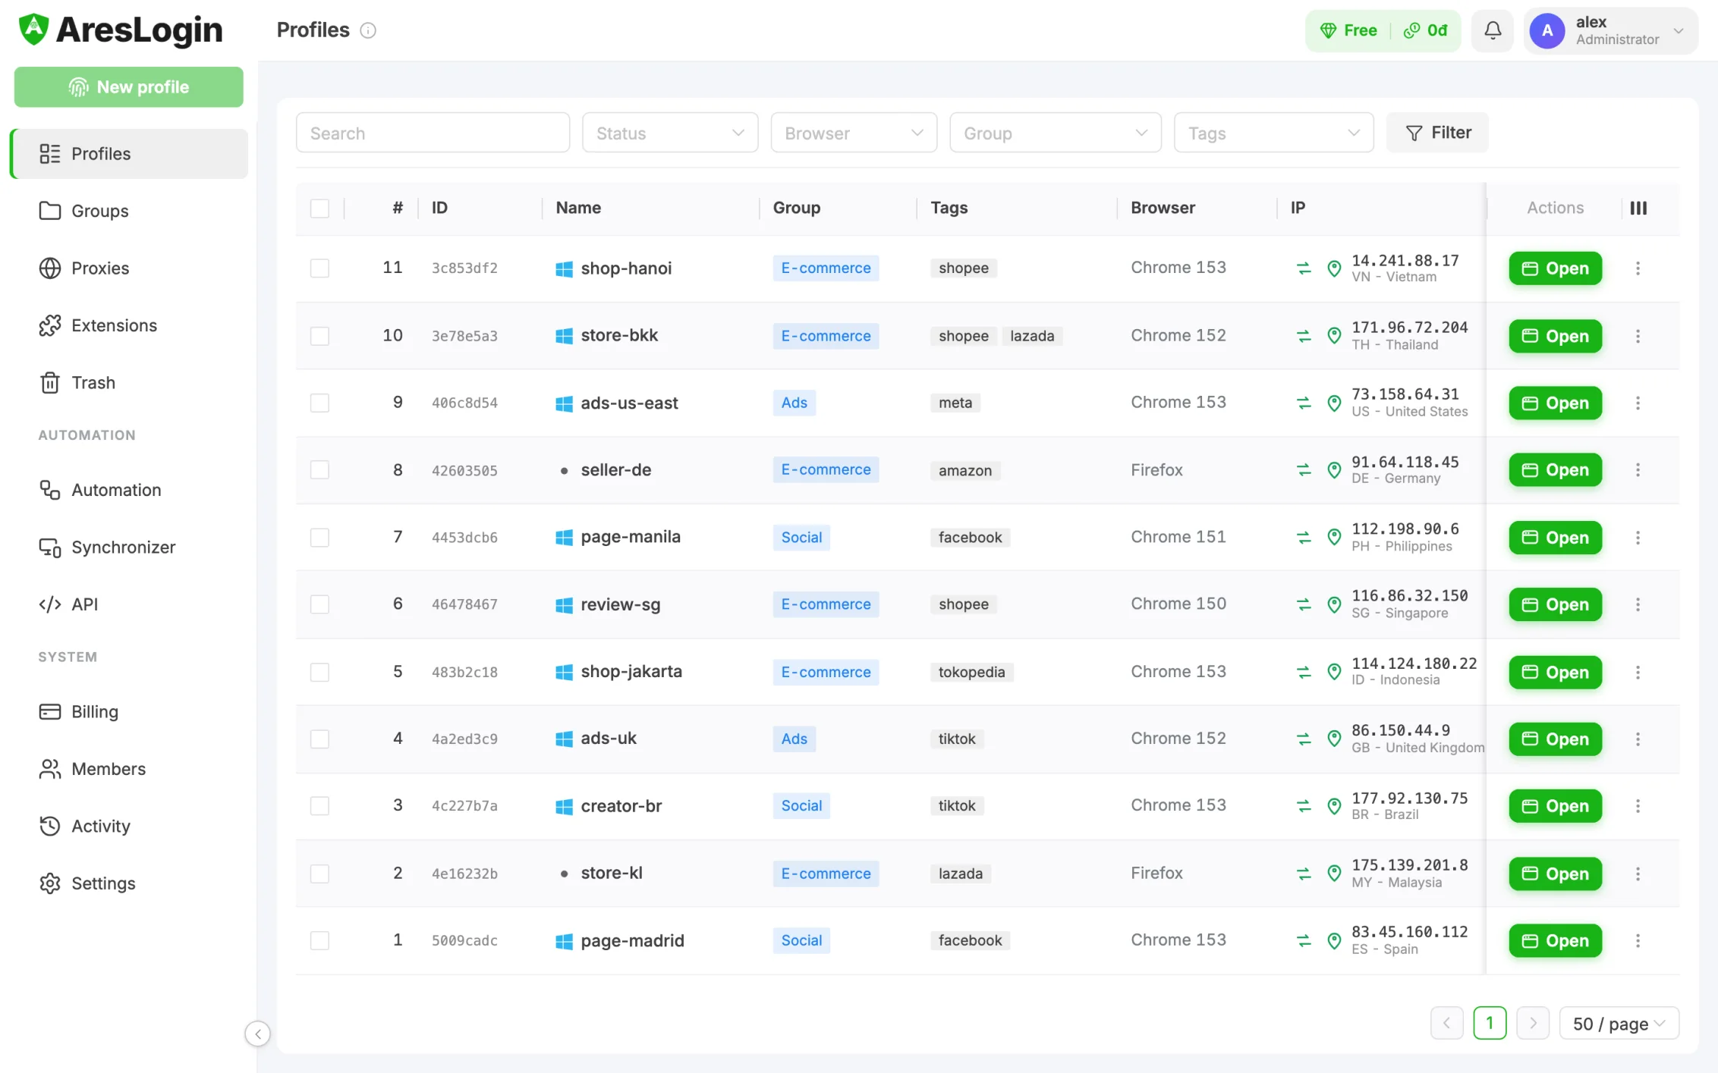Click the E-commerce tag of shop-jakarta
Screen dimensions: 1718x1073
point(826,673)
